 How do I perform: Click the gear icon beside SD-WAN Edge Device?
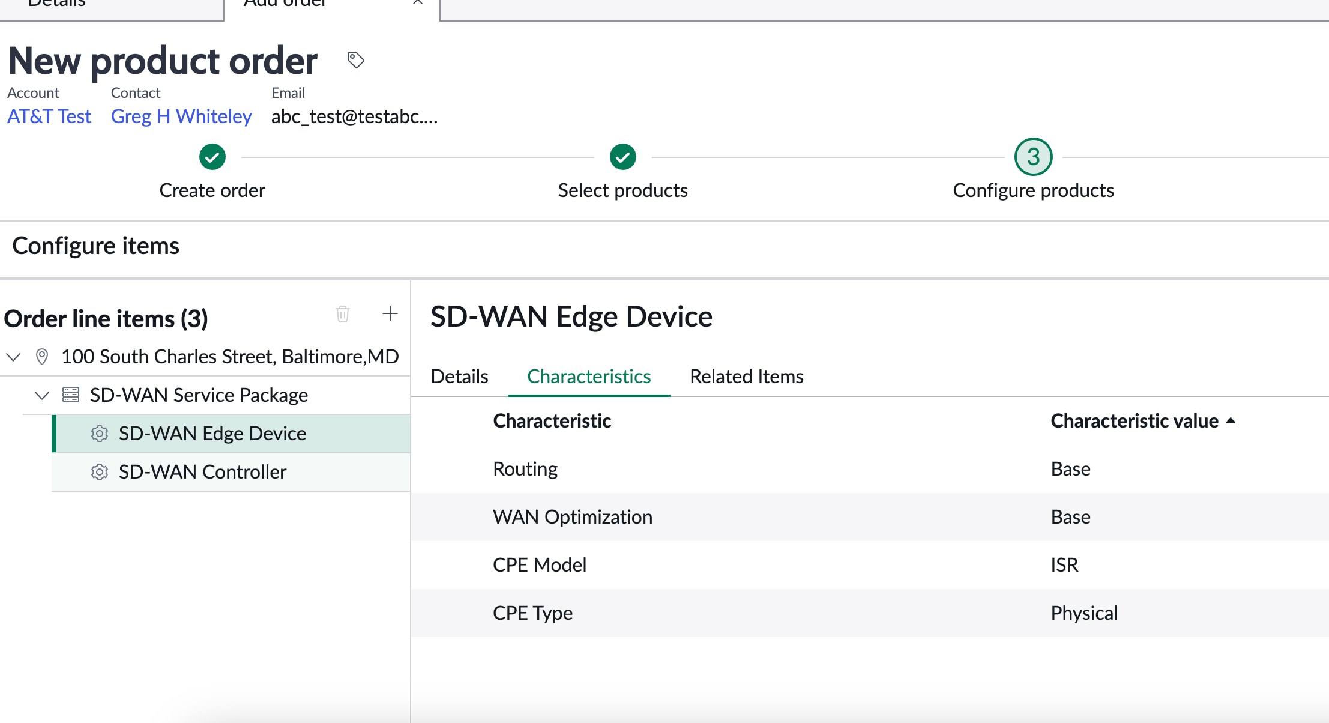click(x=99, y=434)
